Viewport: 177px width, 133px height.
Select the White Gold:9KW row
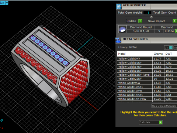pos(147,83)
